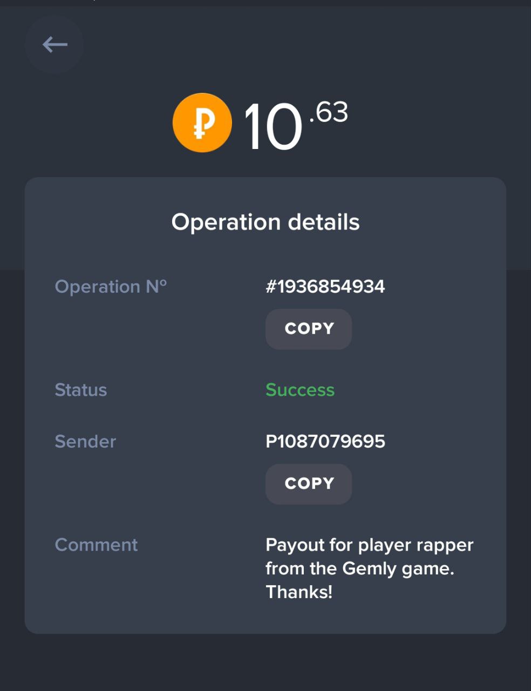Click the Status label

tap(81, 390)
